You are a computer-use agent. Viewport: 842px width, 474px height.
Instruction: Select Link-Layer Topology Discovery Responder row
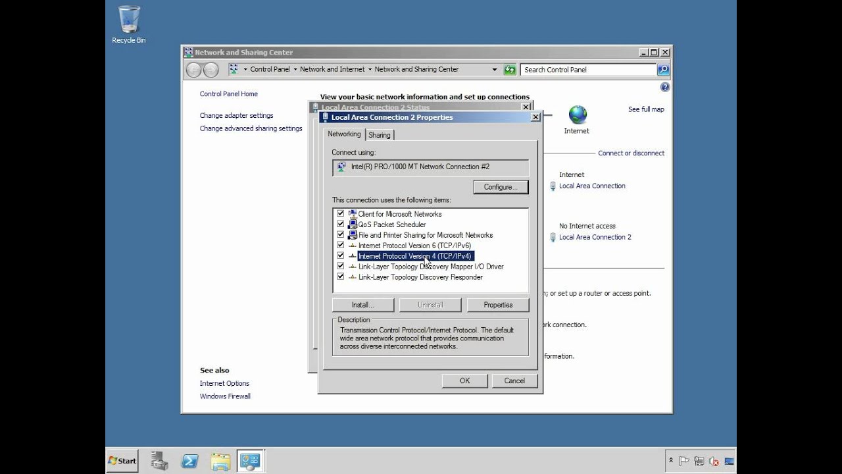pos(420,277)
